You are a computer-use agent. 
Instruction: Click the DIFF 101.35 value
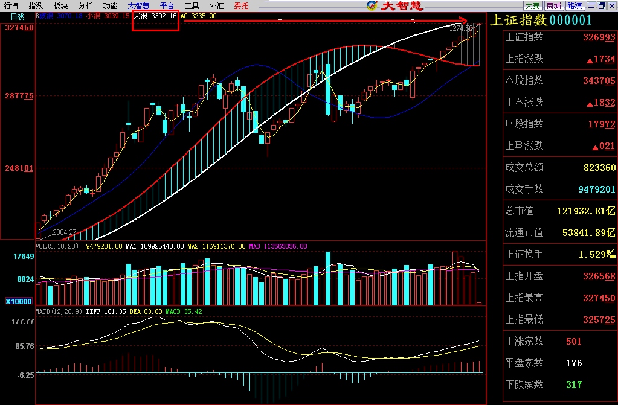point(106,311)
